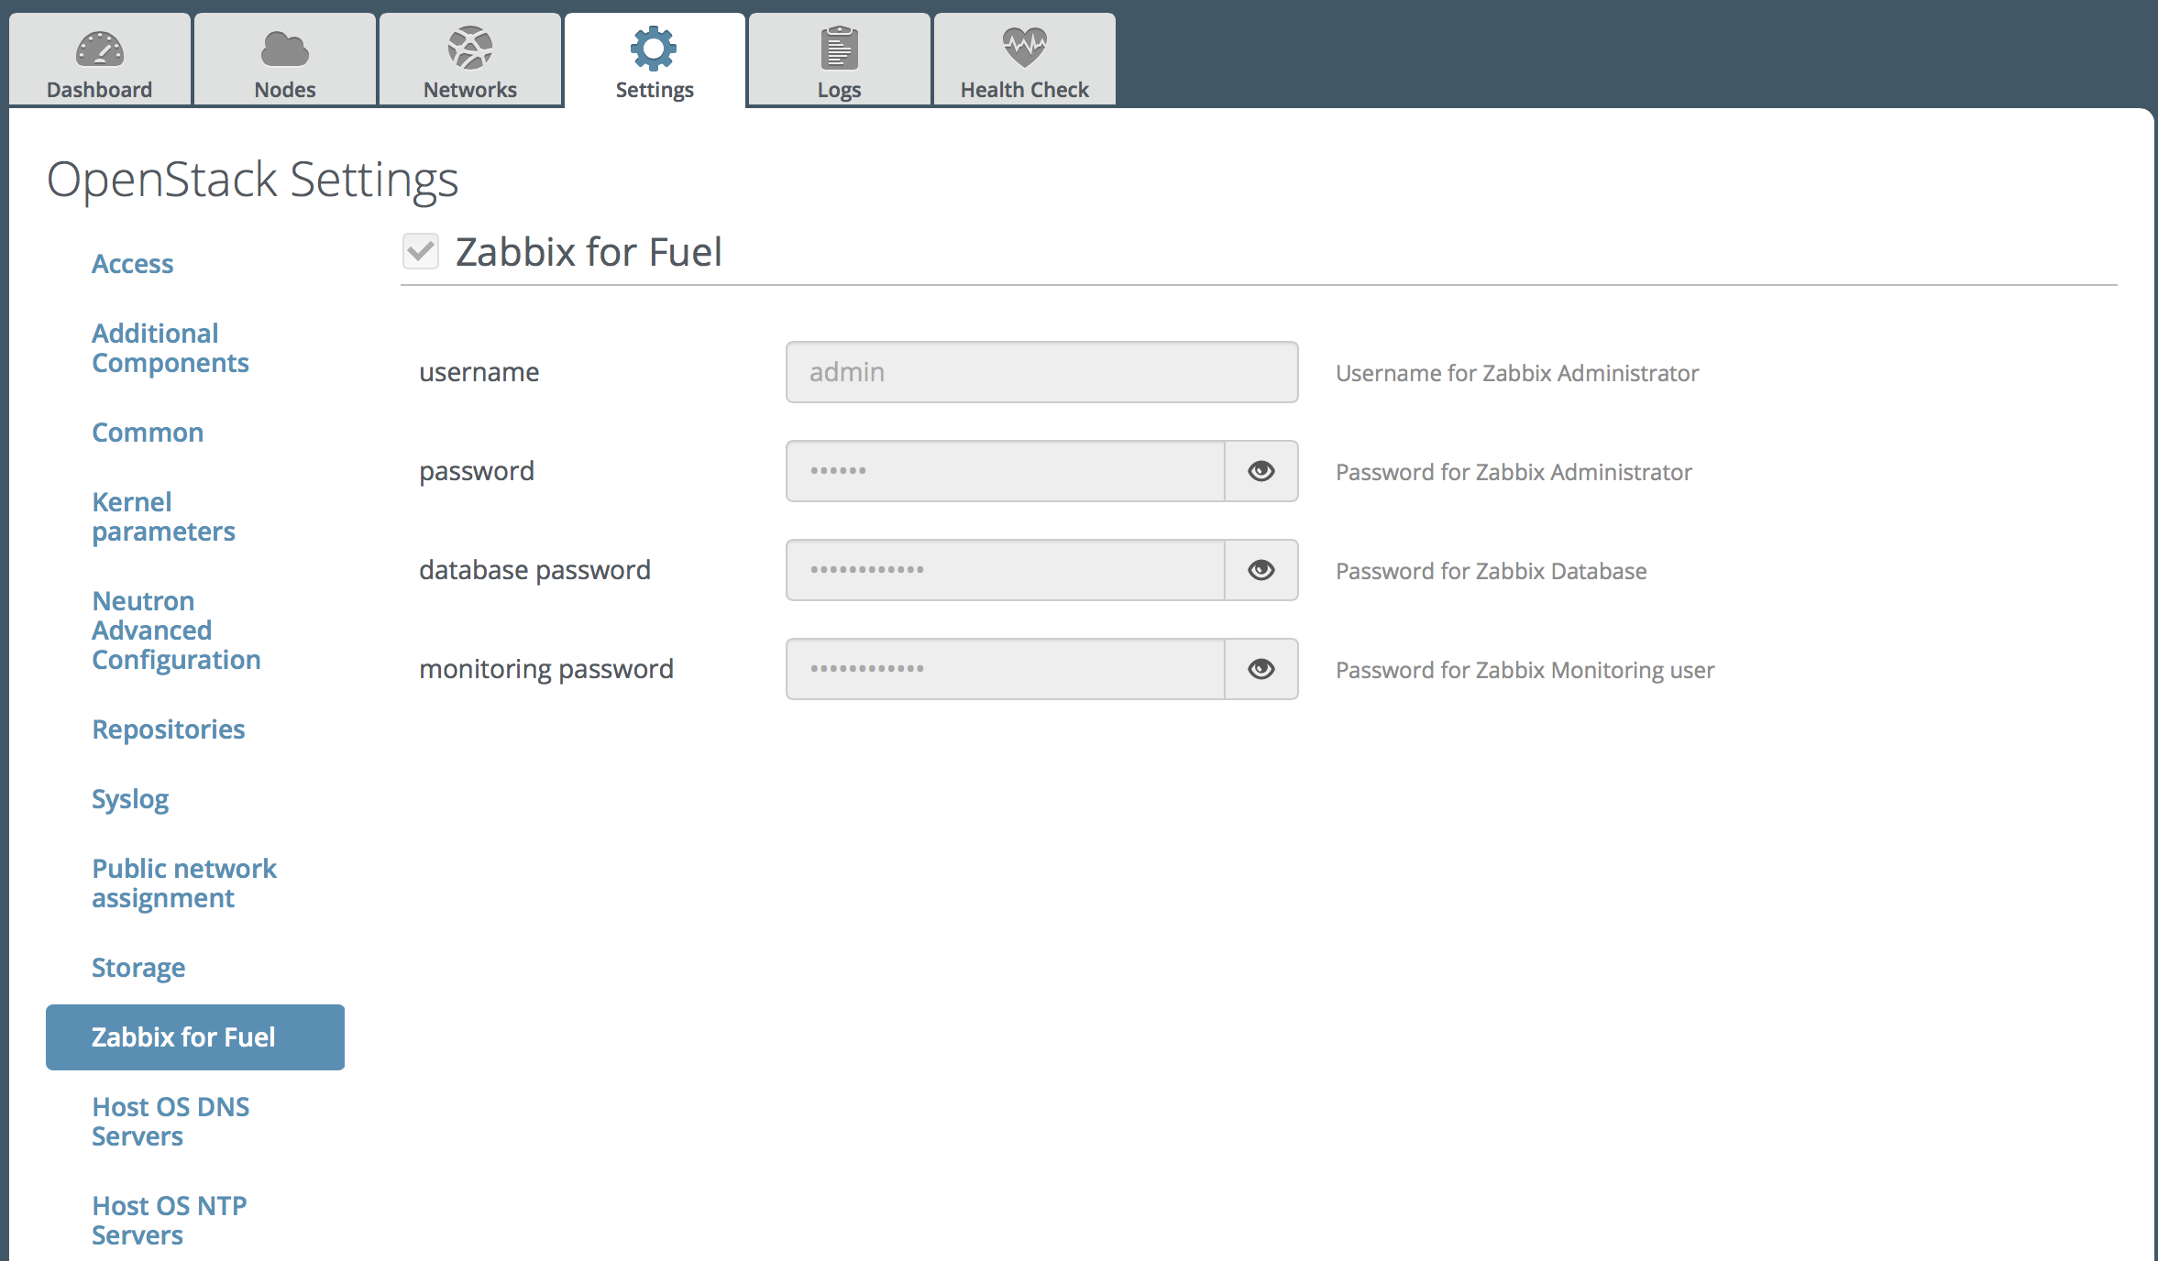Viewport: 2158px width, 1261px height.
Task: Open Host OS DNS Servers section
Action: 171,1122
